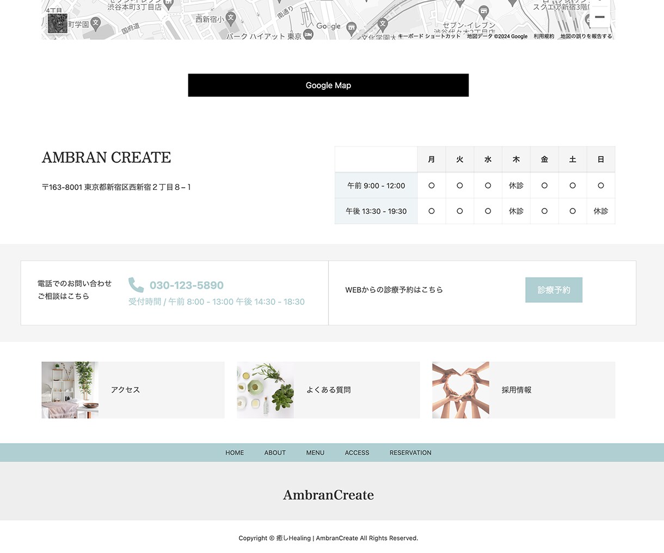Click the AmbranCreate footer logo

[x=328, y=495]
